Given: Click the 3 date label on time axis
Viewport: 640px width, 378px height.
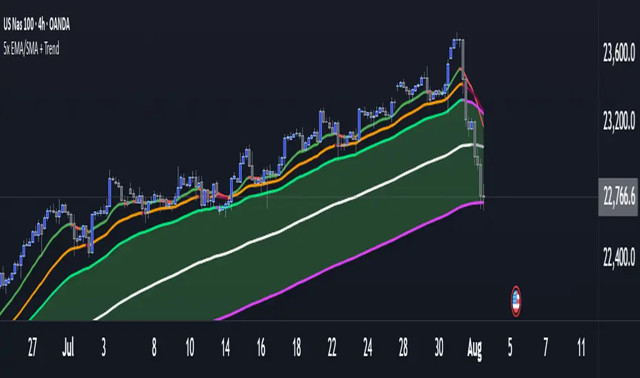Looking at the screenshot, I should pyautogui.click(x=104, y=347).
